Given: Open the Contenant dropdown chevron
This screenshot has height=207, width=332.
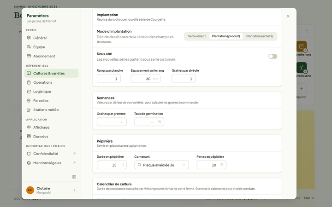Looking at the screenshot, I should [x=184, y=165].
